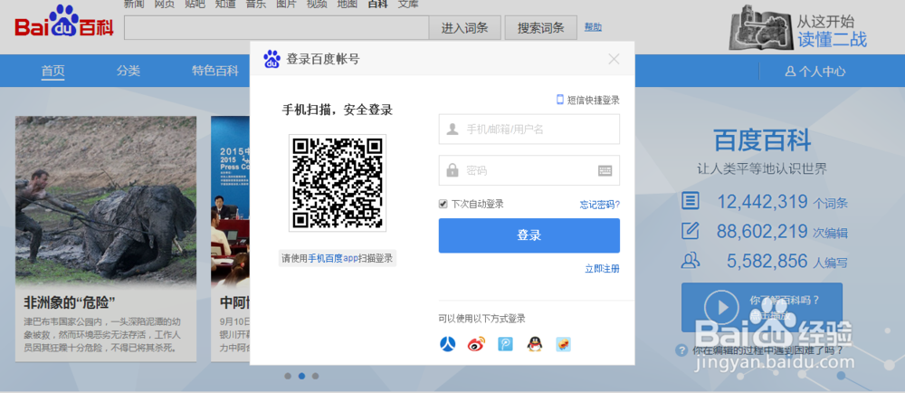Open 新闻 in top navigation
This screenshot has width=905, height=393.
pos(134,4)
